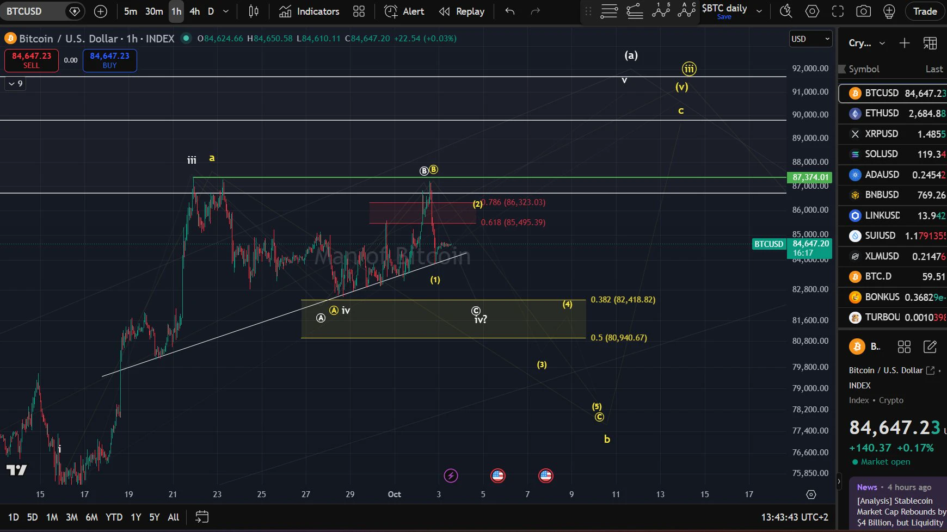Create an Alert
The image size is (947, 532).
pos(404,11)
